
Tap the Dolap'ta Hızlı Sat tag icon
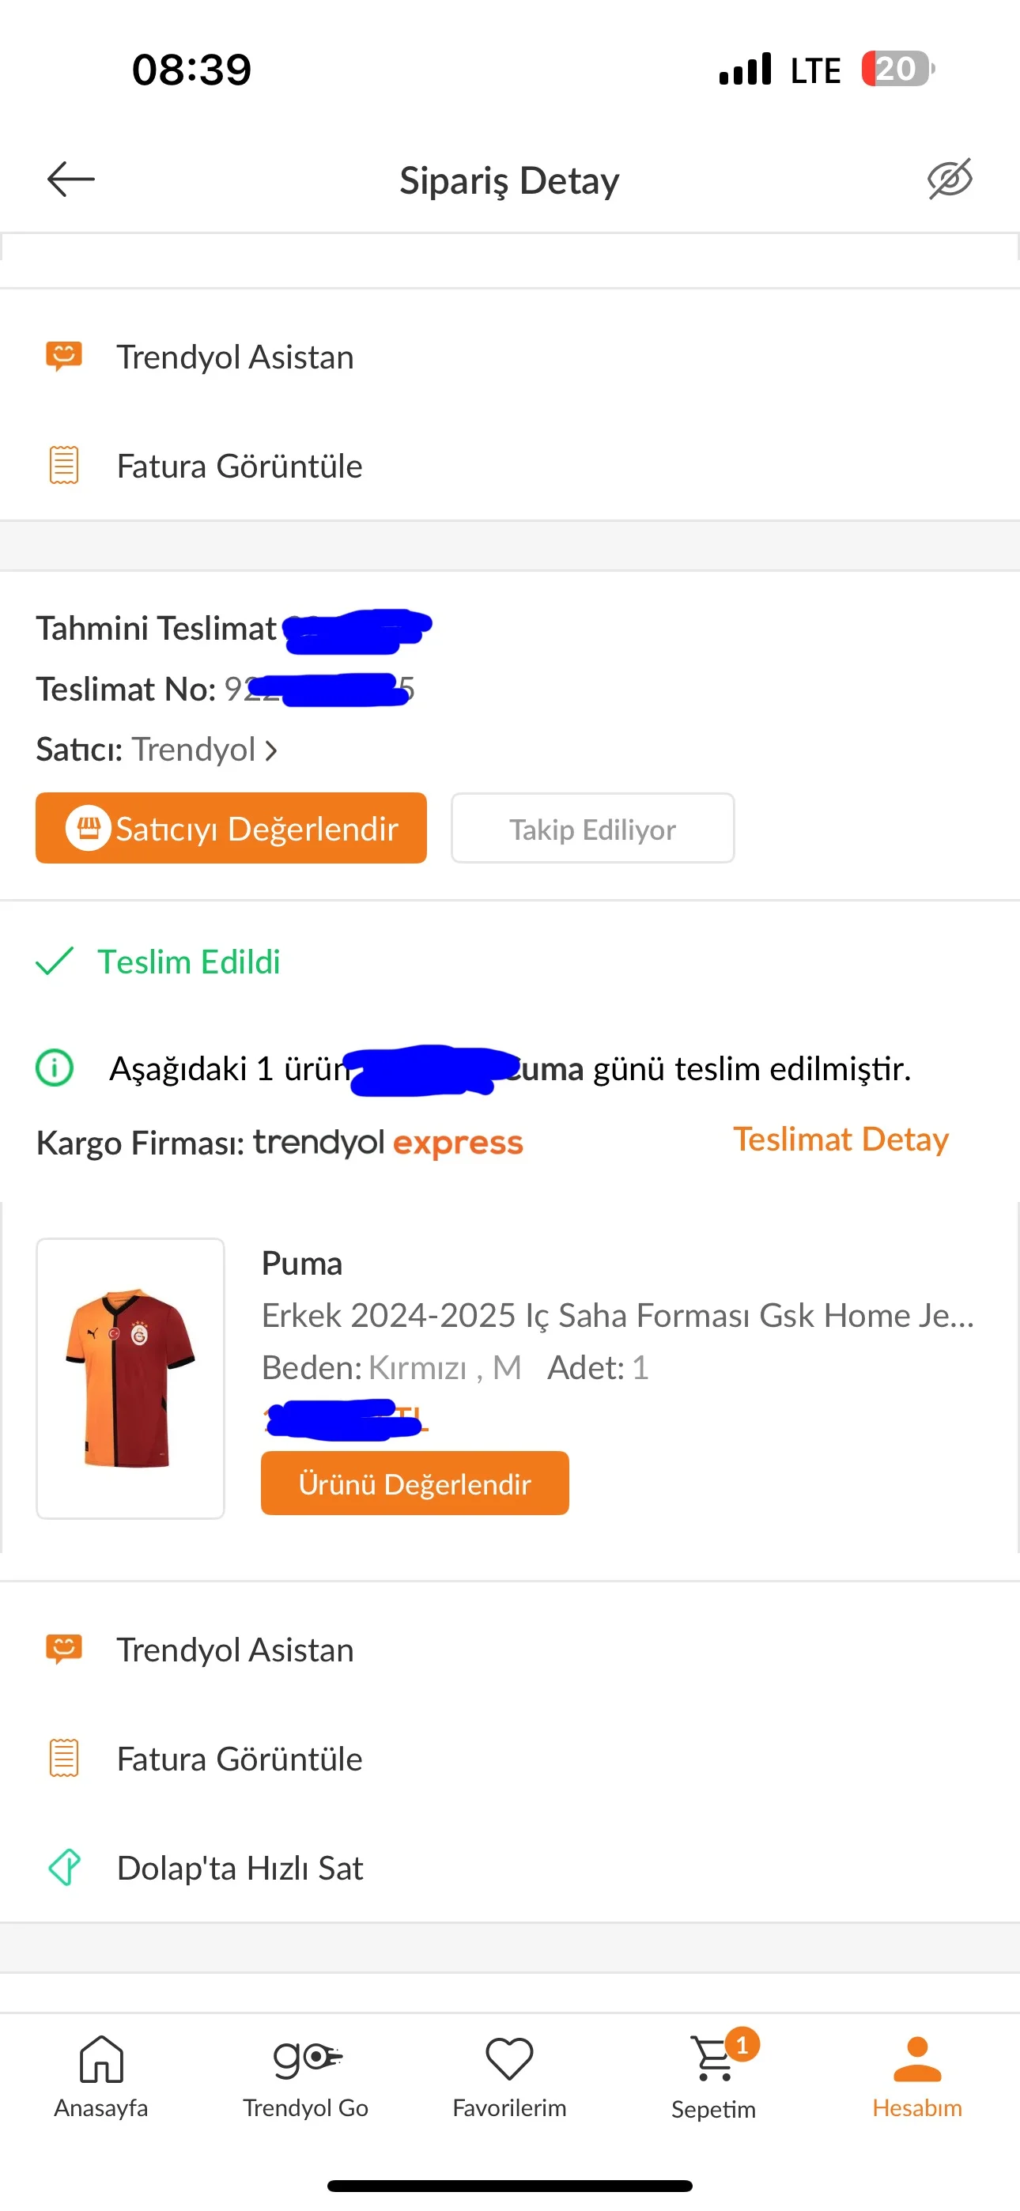pyautogui.click(x=64, y=1867)
